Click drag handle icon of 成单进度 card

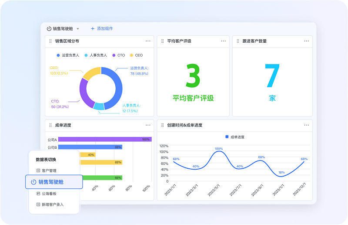[x=50, y=125]
